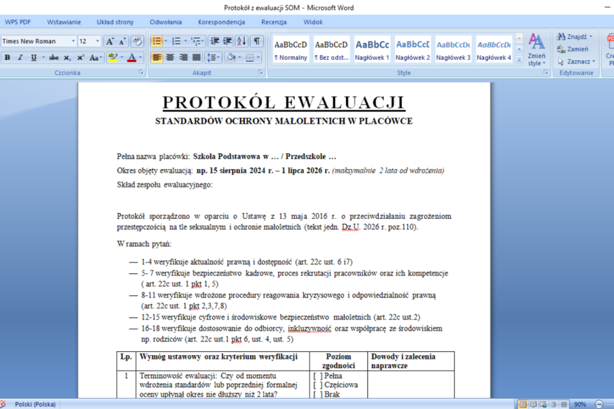
Task: Apply the Nagłówek 1 style
Action: click(372, 50)
